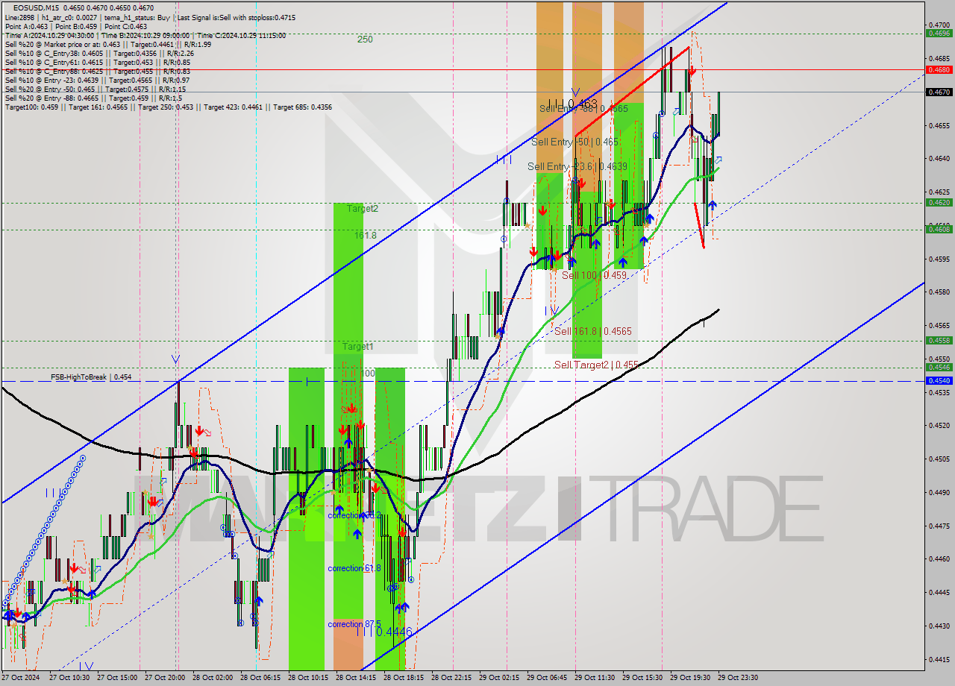Screen dimensions: 955x686
Task: Select the green 0.4696 price label
Action: point(939,33)
